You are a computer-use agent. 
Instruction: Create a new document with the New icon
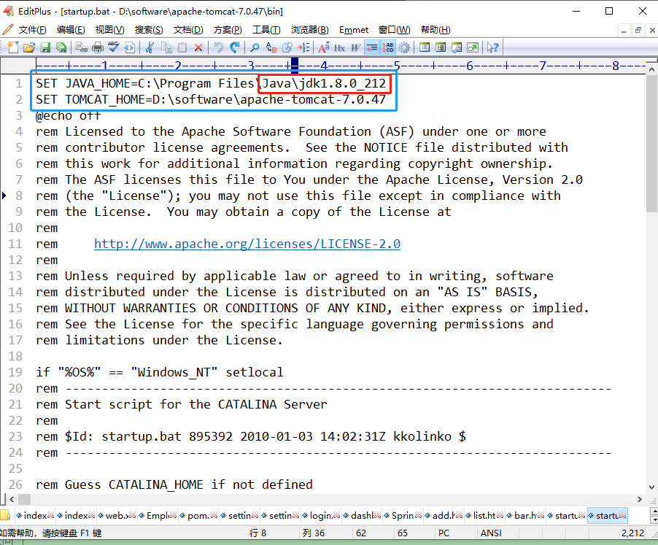[13, 48]
